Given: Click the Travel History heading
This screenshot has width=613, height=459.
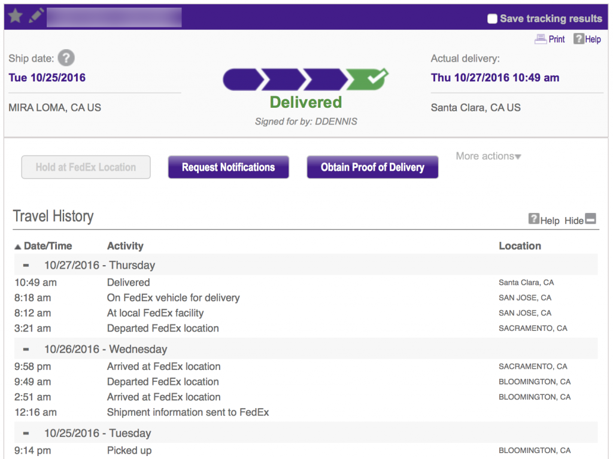Looking at the screenshot, I should [x=53, y=216].
